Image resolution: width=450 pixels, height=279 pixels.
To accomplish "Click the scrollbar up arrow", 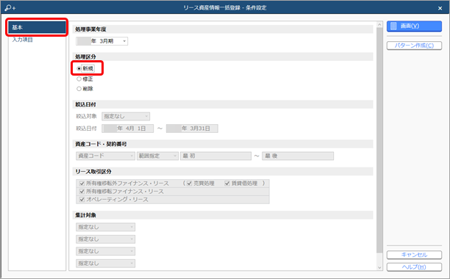I will pos(379,25).
